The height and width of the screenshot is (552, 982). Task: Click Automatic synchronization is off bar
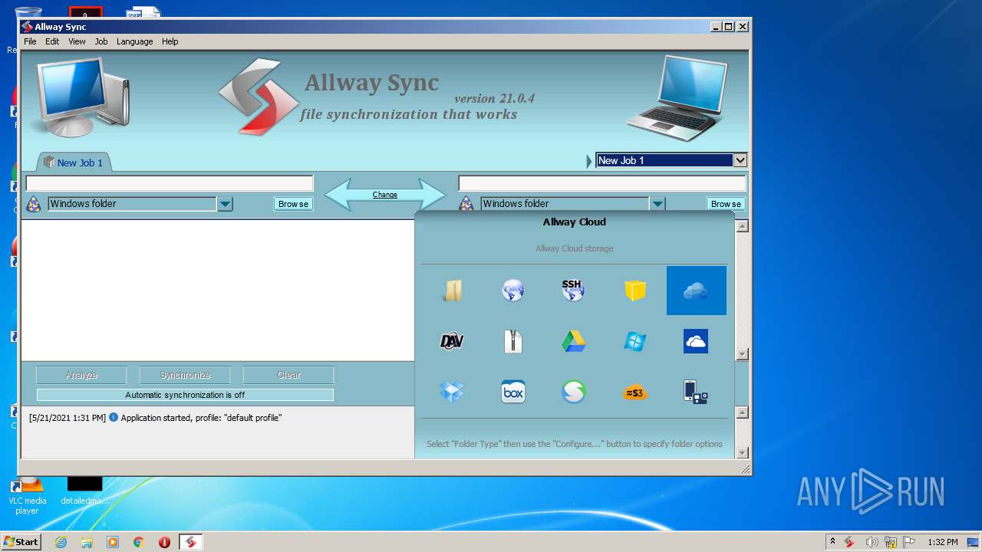[x=185, y=395]
